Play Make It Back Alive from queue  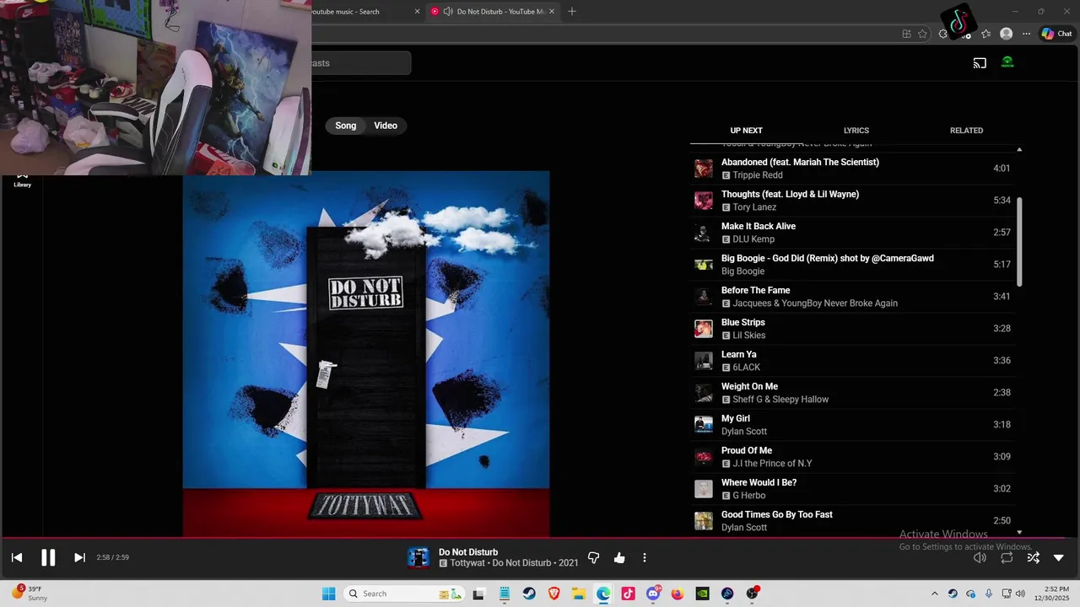[x=853, y=233]
